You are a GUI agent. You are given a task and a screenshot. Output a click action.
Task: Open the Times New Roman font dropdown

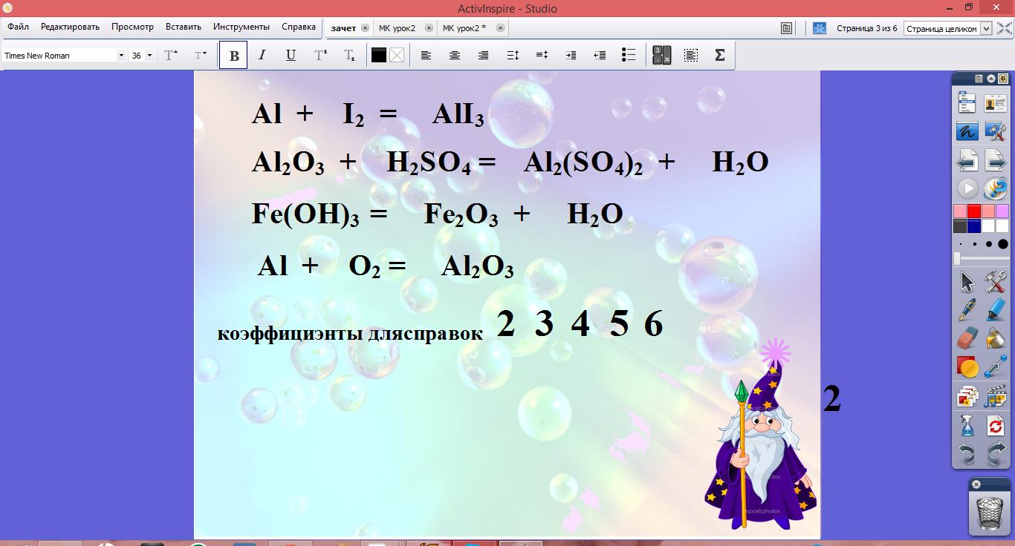click(x=121, y=56)
